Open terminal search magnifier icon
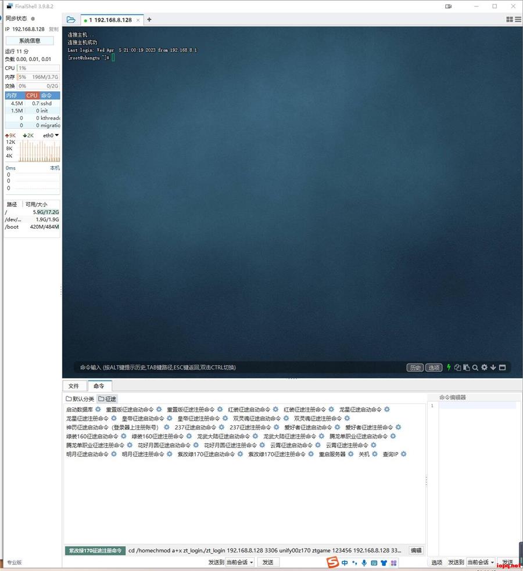This screenshot has height=571, width=523. (x=475, y=367)
